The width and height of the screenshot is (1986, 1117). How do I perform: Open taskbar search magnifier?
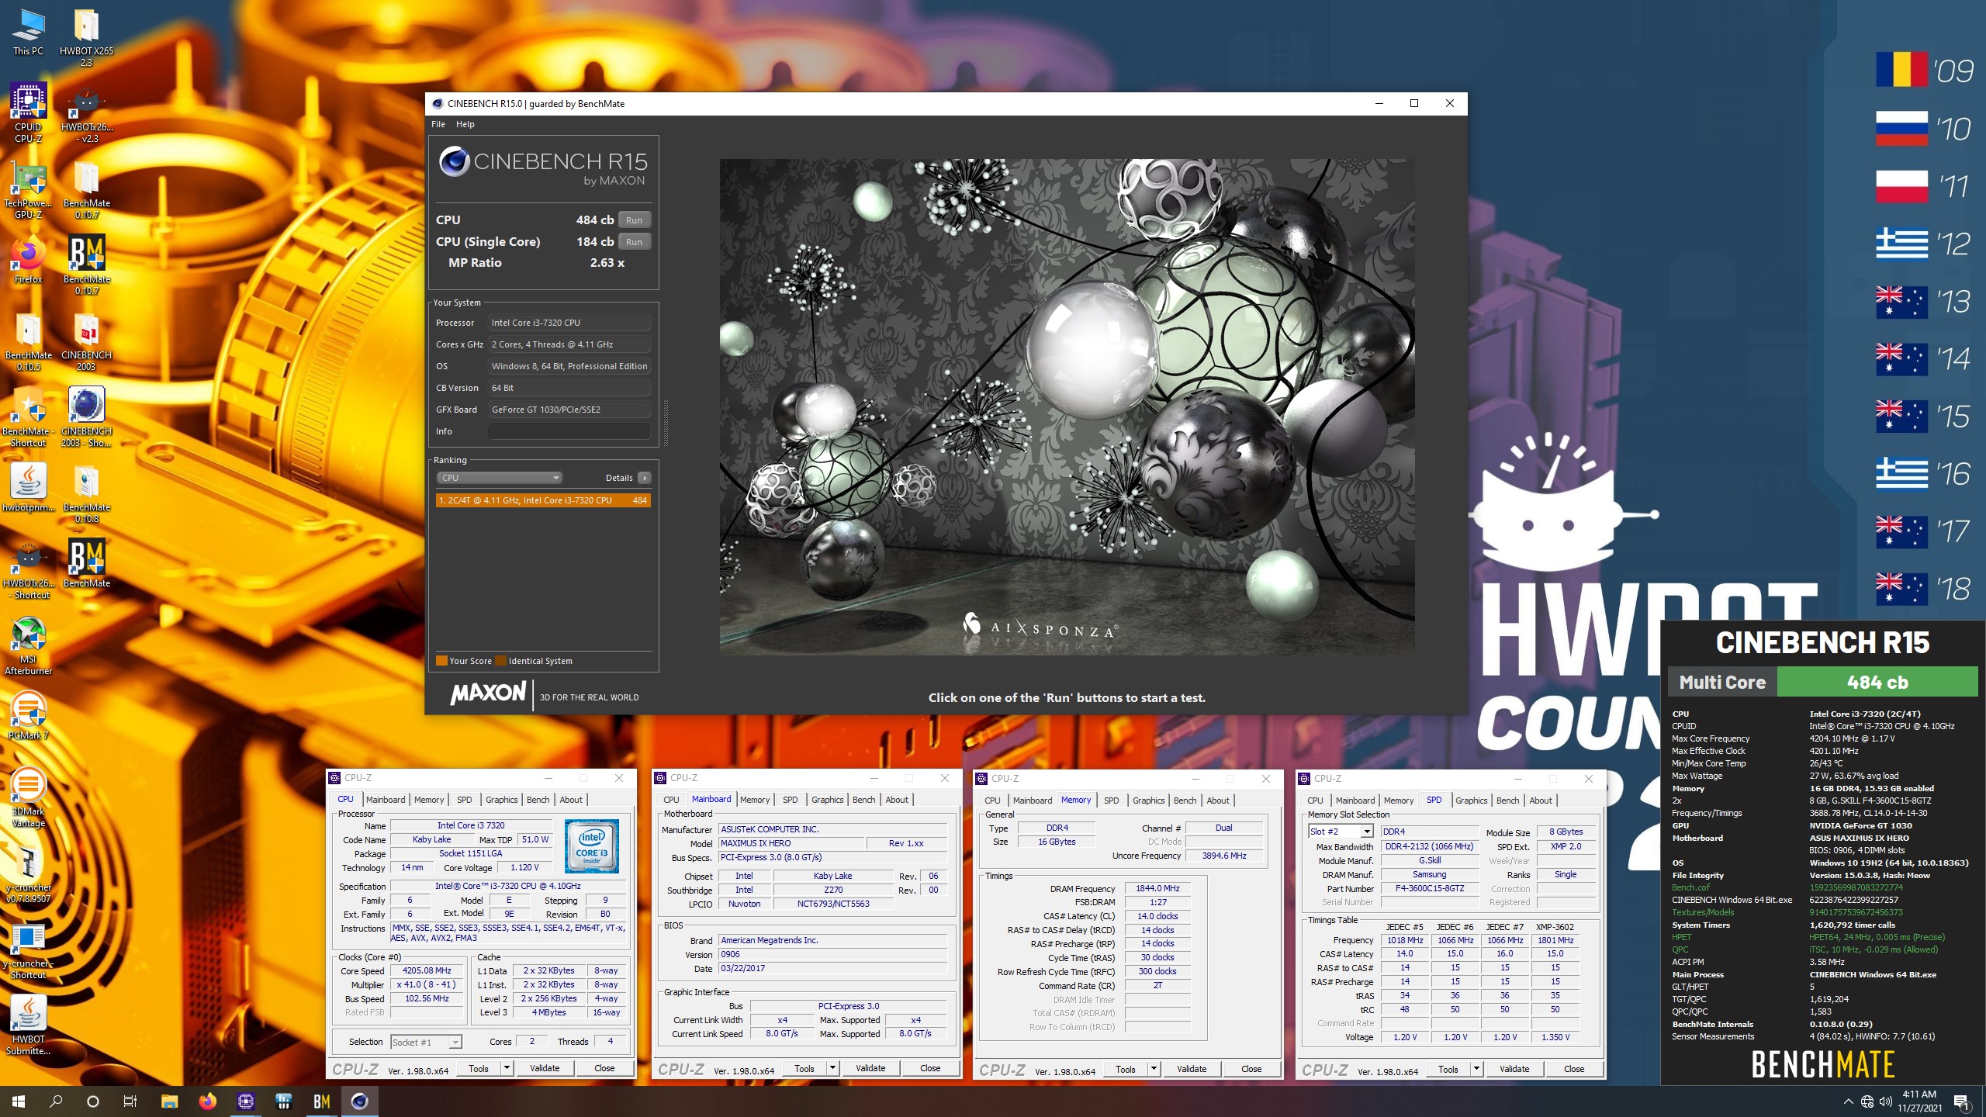(56, 1101)
